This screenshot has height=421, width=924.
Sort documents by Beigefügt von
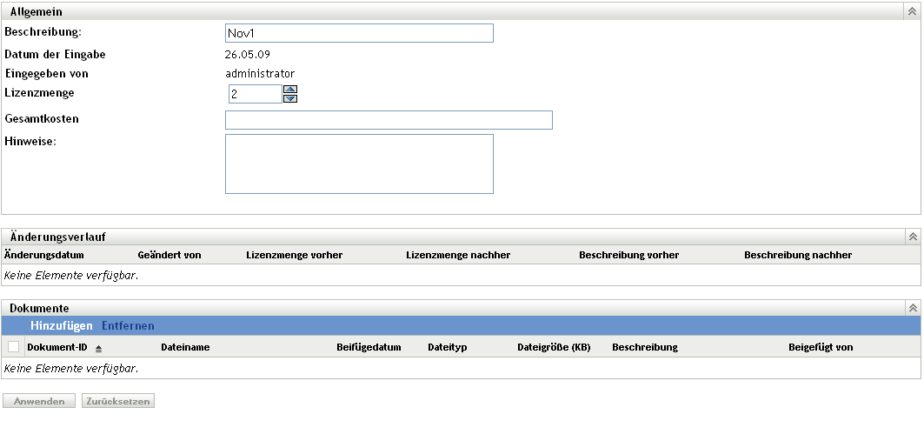point(821,347)
